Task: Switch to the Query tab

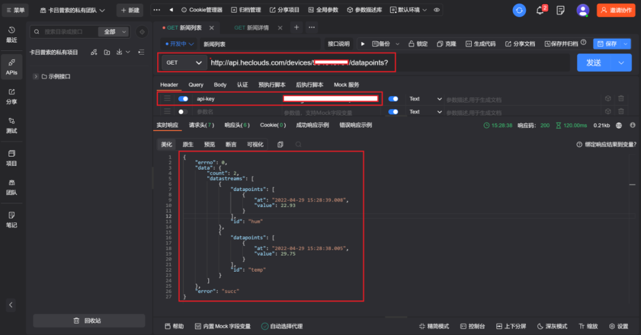Action: (x=196, y=85)
